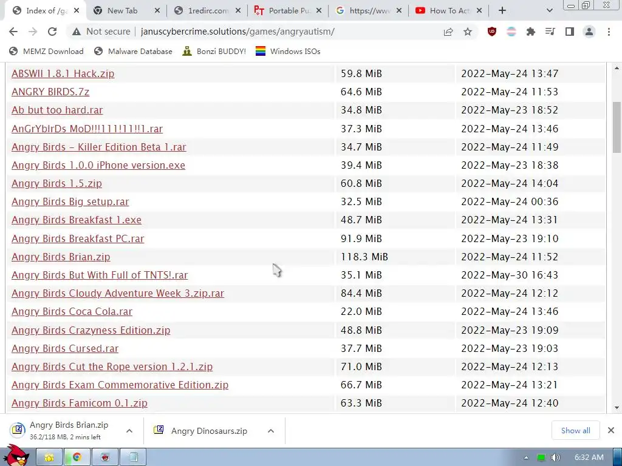Click the scrollbar down arrow
The height and width of the screenshot is (466, 622).
tap(617, 407)
